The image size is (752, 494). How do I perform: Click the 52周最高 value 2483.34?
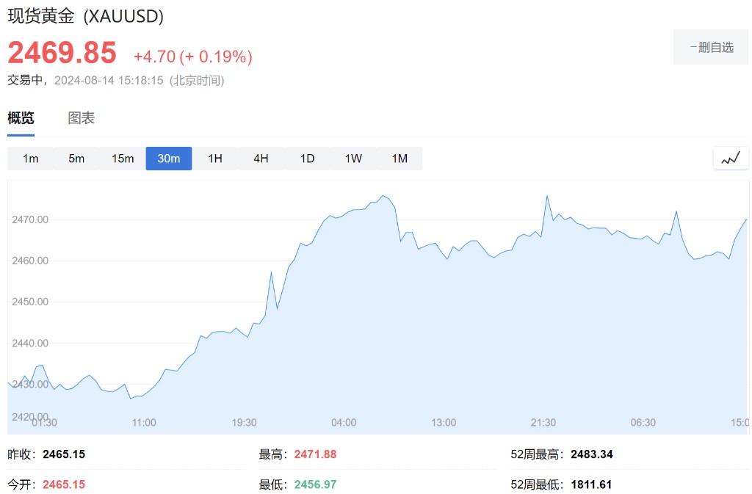(x=591, y=454)
